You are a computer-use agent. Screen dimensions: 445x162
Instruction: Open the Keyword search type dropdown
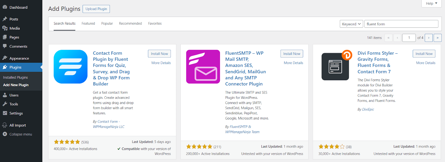click(x=351, y=24)
